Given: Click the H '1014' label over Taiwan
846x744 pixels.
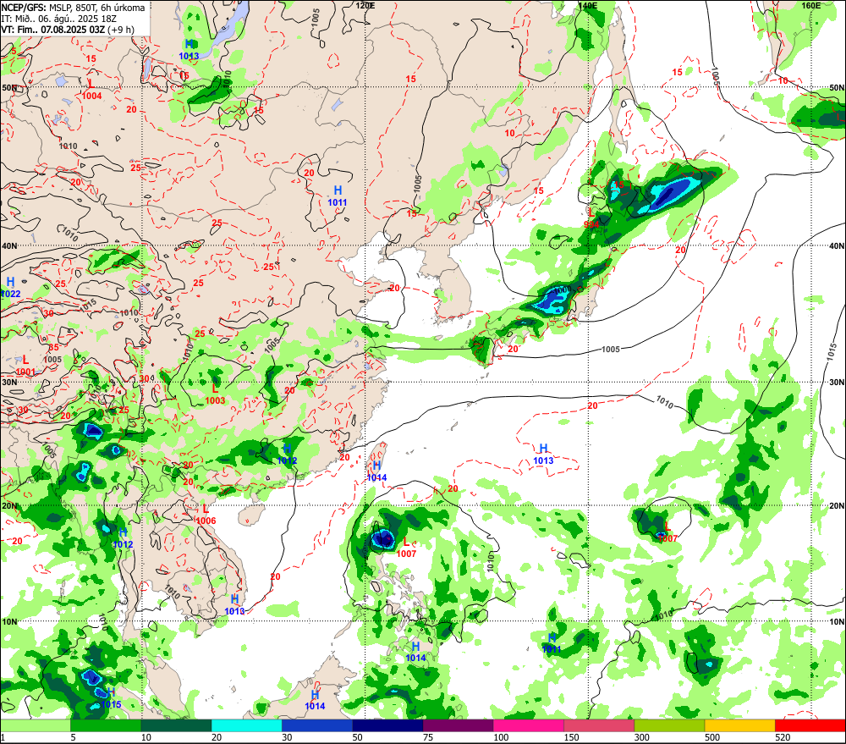Looking at the screenshot, I should point(376,478).
